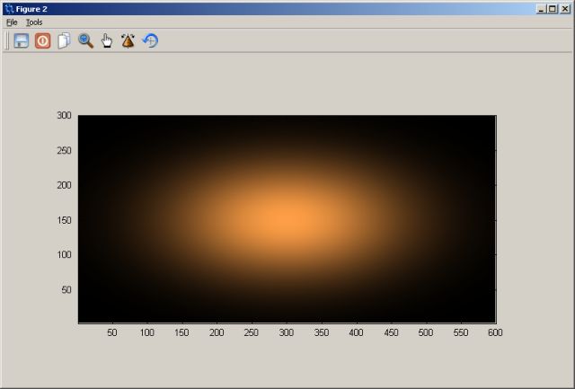Click x-axis tick label 300
The width and height of the screenshot is (575, 389).
tap(287, 332)
